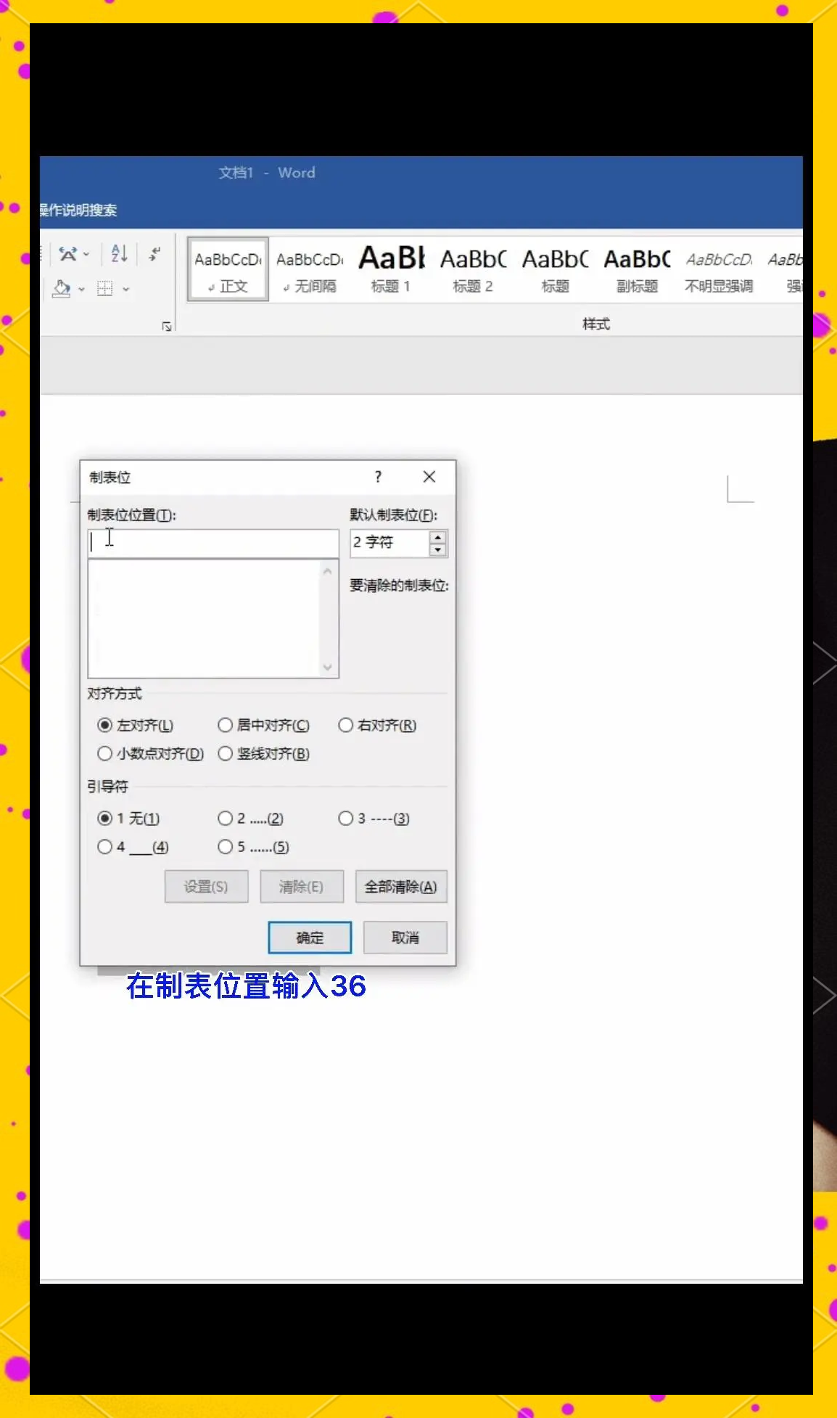
Task: Open paragraph settings dialog launcher
Action: (x=167, y=327)
